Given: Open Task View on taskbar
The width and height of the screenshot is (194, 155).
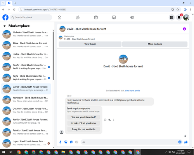Looking at the screenshot, I should click(11, 152).
